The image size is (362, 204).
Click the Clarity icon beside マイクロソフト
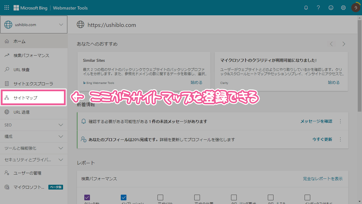(x=7, y=187)
